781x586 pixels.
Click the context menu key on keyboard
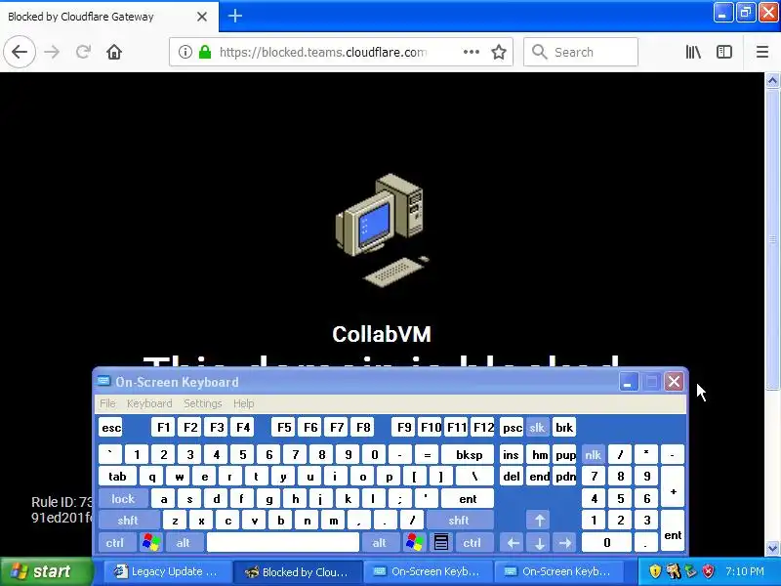[441, 543]
